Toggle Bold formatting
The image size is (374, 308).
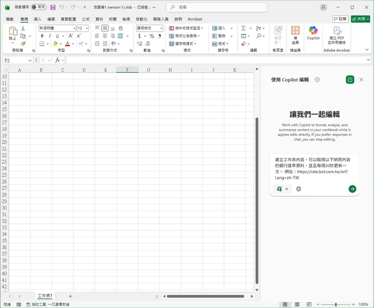tap(42, 36)
